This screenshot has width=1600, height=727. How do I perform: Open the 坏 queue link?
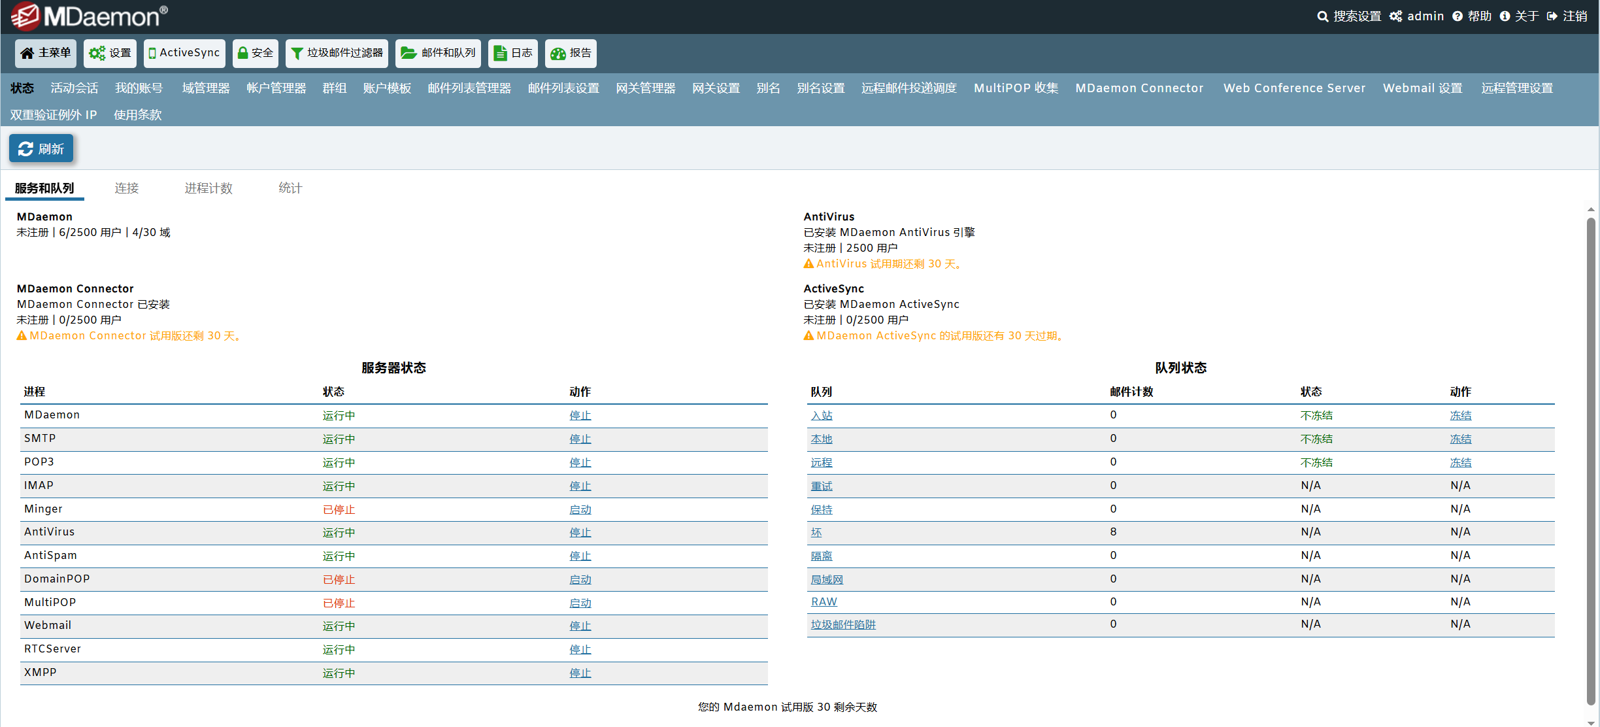point(816,533)
